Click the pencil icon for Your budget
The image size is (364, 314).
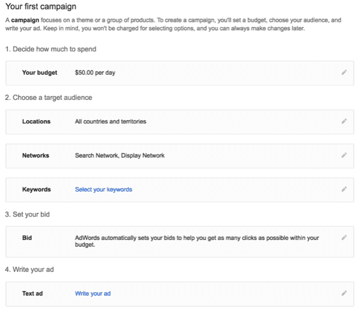[344, 72]
